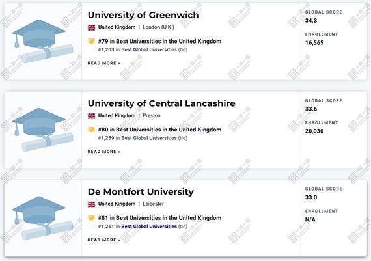Open Best Global Universities link next to #1,203
Image resolution: width=371 pixels, height=261 pixels.
coord(149,49)
